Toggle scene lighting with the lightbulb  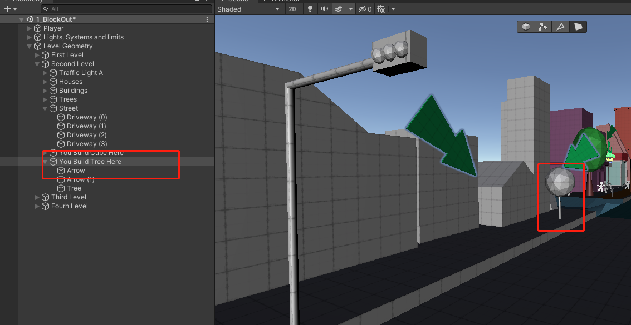pos(310,9)
